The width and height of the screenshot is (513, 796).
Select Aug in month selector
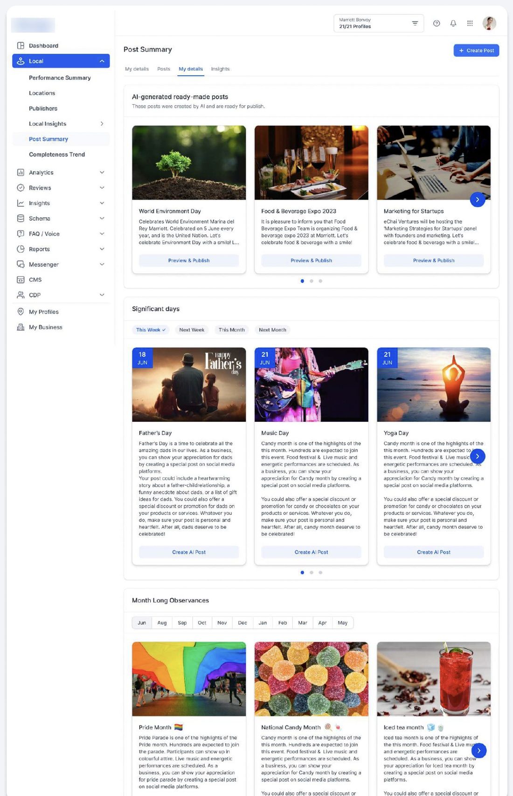tap(162, 623)
